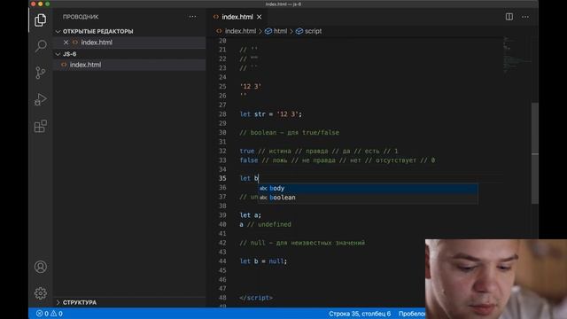Click the 'let a;' code line
The image size is (567, 319).
(250, 215)
